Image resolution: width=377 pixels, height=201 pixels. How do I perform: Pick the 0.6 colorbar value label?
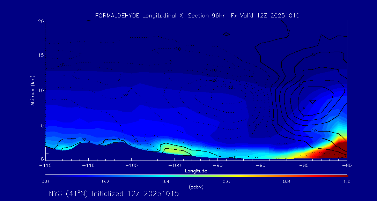[x=226, y=181]
